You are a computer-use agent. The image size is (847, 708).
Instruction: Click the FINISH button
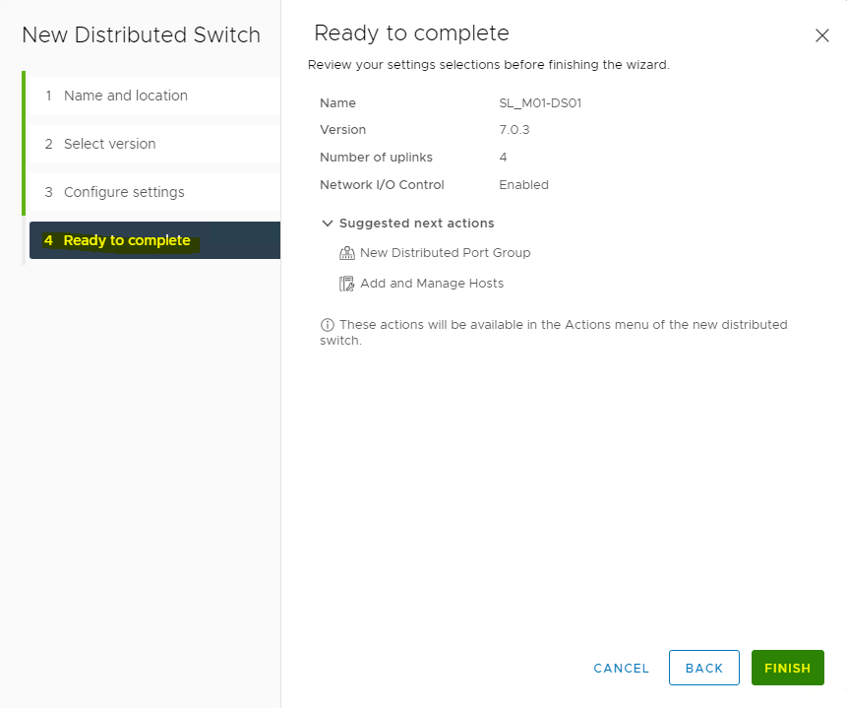788,668
